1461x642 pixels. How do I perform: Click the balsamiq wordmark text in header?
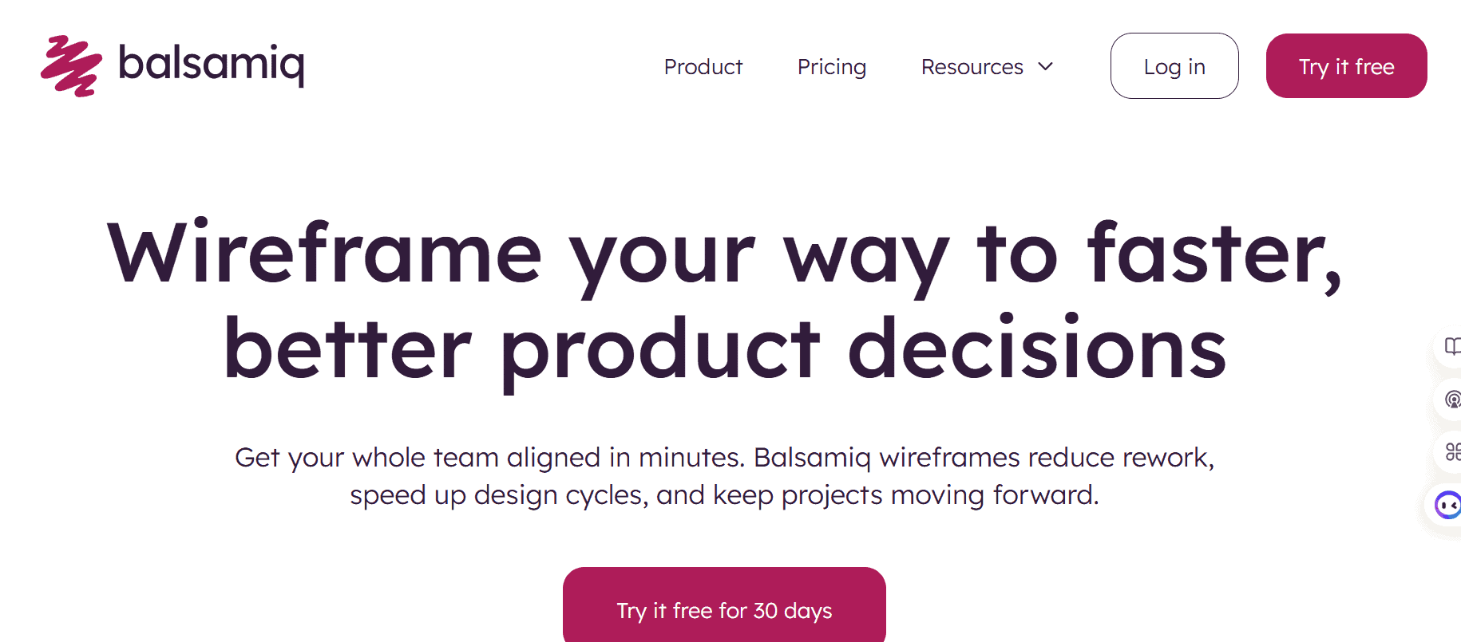[x=212, y=64]
